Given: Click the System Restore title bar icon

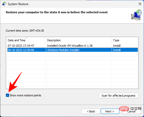Looking at the screenshot, I should 4,4.
